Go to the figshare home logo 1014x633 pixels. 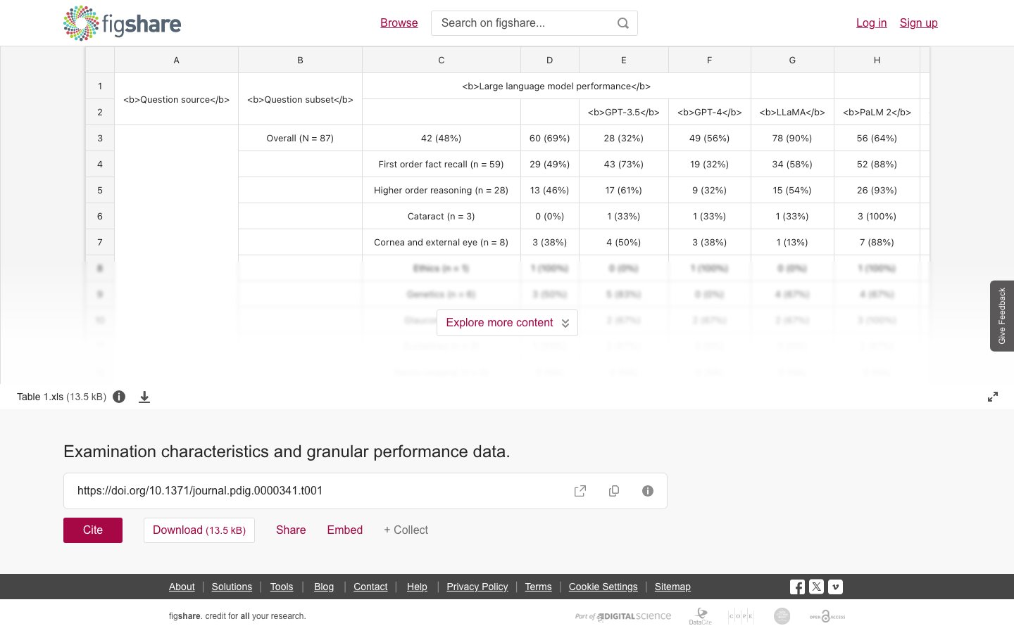[122, 23]
